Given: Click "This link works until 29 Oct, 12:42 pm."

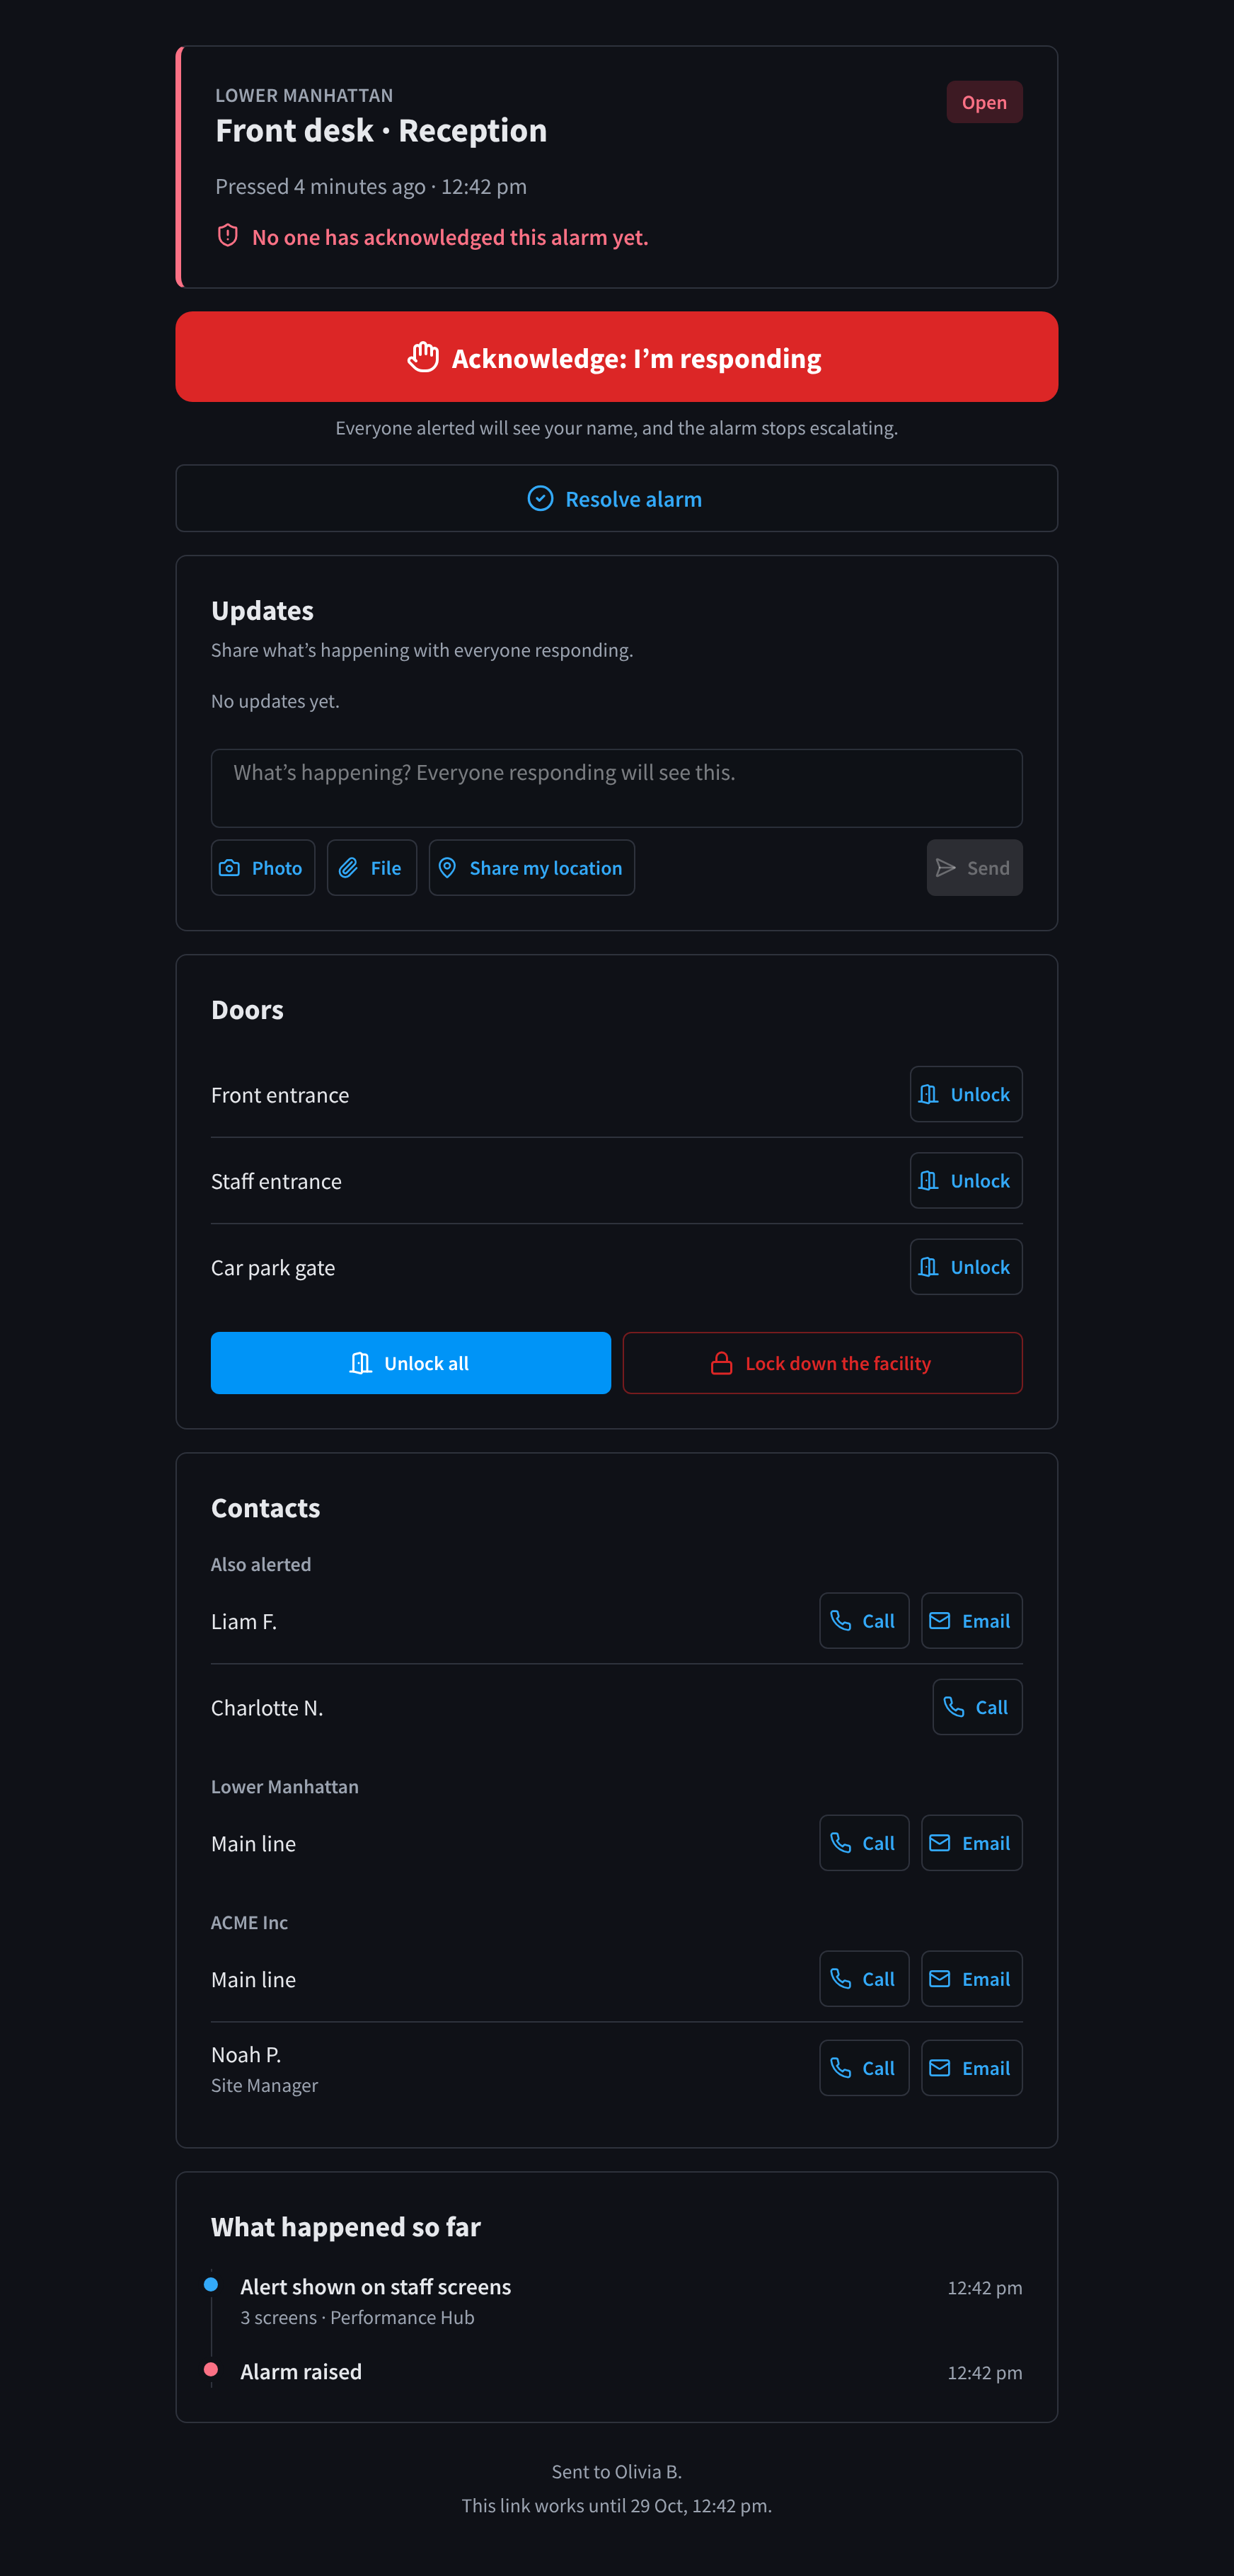Looking at the screenshot, I should 617,2505.
